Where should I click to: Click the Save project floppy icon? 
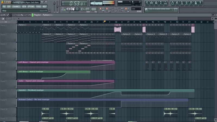(182, 3)
